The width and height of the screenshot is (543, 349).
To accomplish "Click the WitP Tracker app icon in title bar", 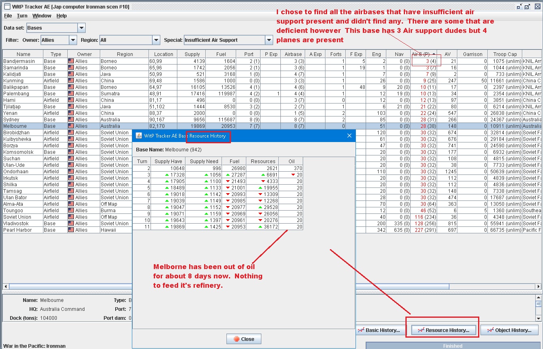I will [x=7, y=6].
